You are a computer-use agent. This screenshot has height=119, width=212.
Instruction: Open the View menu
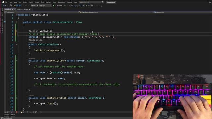point(16,2)
